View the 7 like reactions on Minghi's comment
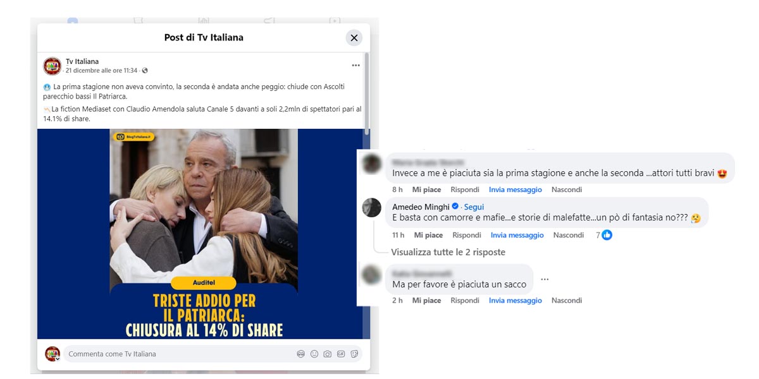This screenshot has height=379, width=759. click(x=604, y=235)
